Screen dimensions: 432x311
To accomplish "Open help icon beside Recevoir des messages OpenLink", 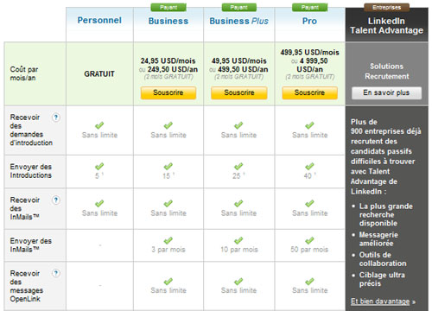I will [x=56, y=273].
